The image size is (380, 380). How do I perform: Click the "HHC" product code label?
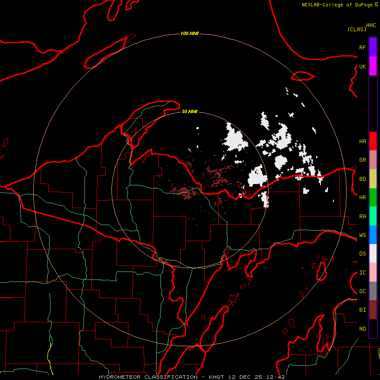(x=371, y=25)
